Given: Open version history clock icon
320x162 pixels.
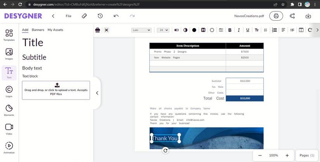Looking at the screenshot, I should pyautogui.click(x=100, y=16).
